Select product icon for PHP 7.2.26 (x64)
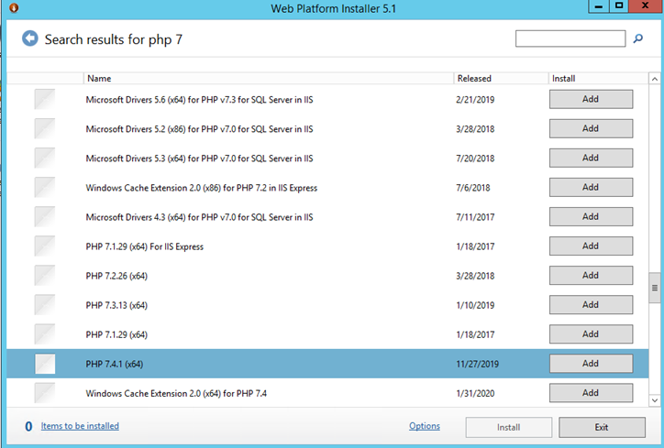This screenshot has height=448, width=664. coord(45,276)
